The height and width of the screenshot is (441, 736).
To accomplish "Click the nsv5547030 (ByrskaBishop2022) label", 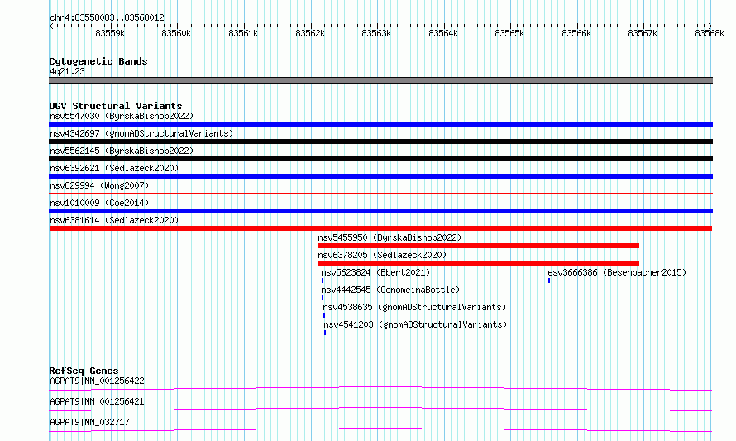I will [x=122, y=116].
